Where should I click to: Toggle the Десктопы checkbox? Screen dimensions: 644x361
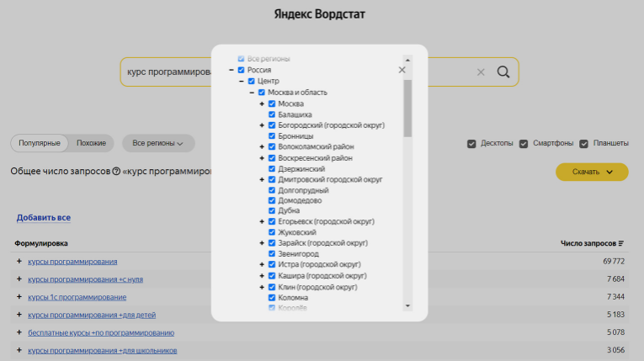tap(471, 144)
